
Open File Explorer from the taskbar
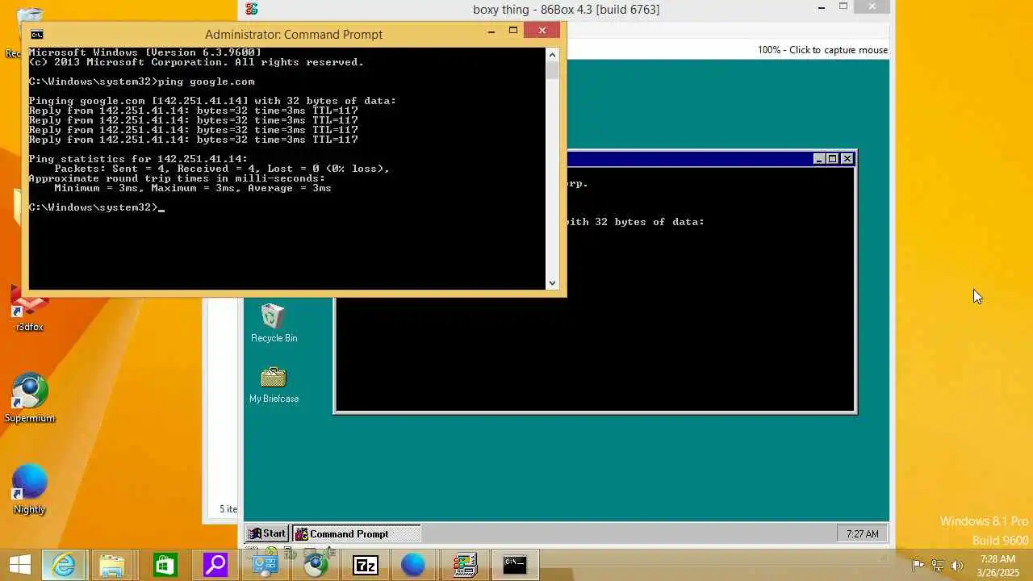pyautogui.click(x=113, y=565)
